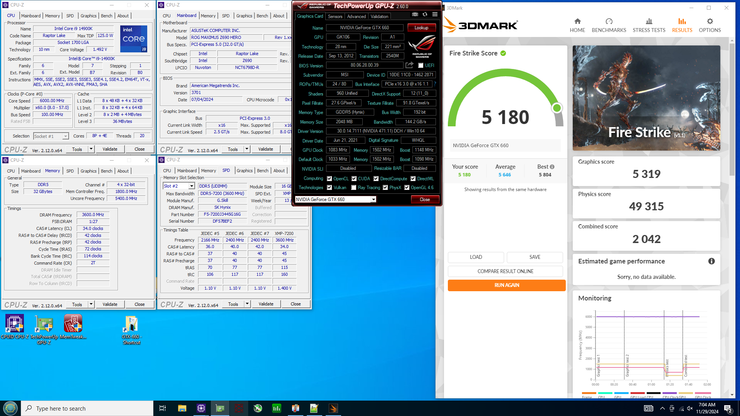740x416 pixels.
Task: Click the green Fire Strike score validation checkmark
Action: (503, 53)
